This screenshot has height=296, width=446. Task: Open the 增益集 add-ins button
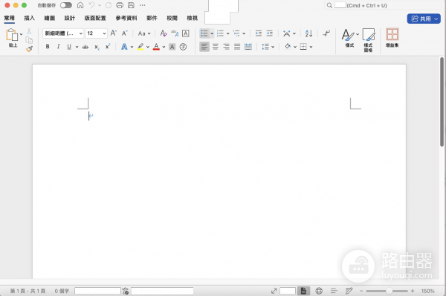(x=392, y=38)
